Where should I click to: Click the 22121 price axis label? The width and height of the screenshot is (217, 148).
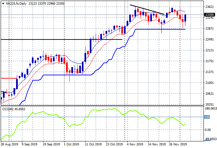209,50
